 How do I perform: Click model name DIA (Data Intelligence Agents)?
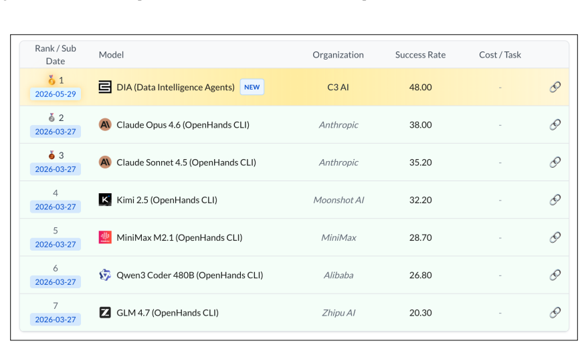click(175, 87)
